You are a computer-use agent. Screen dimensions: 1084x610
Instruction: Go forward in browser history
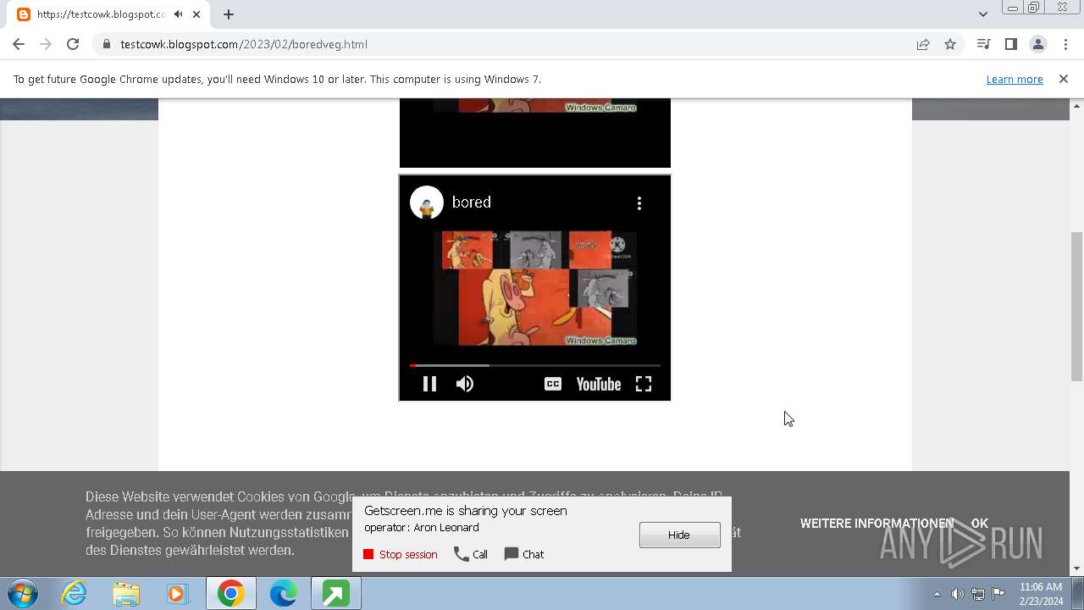(46, 44)
